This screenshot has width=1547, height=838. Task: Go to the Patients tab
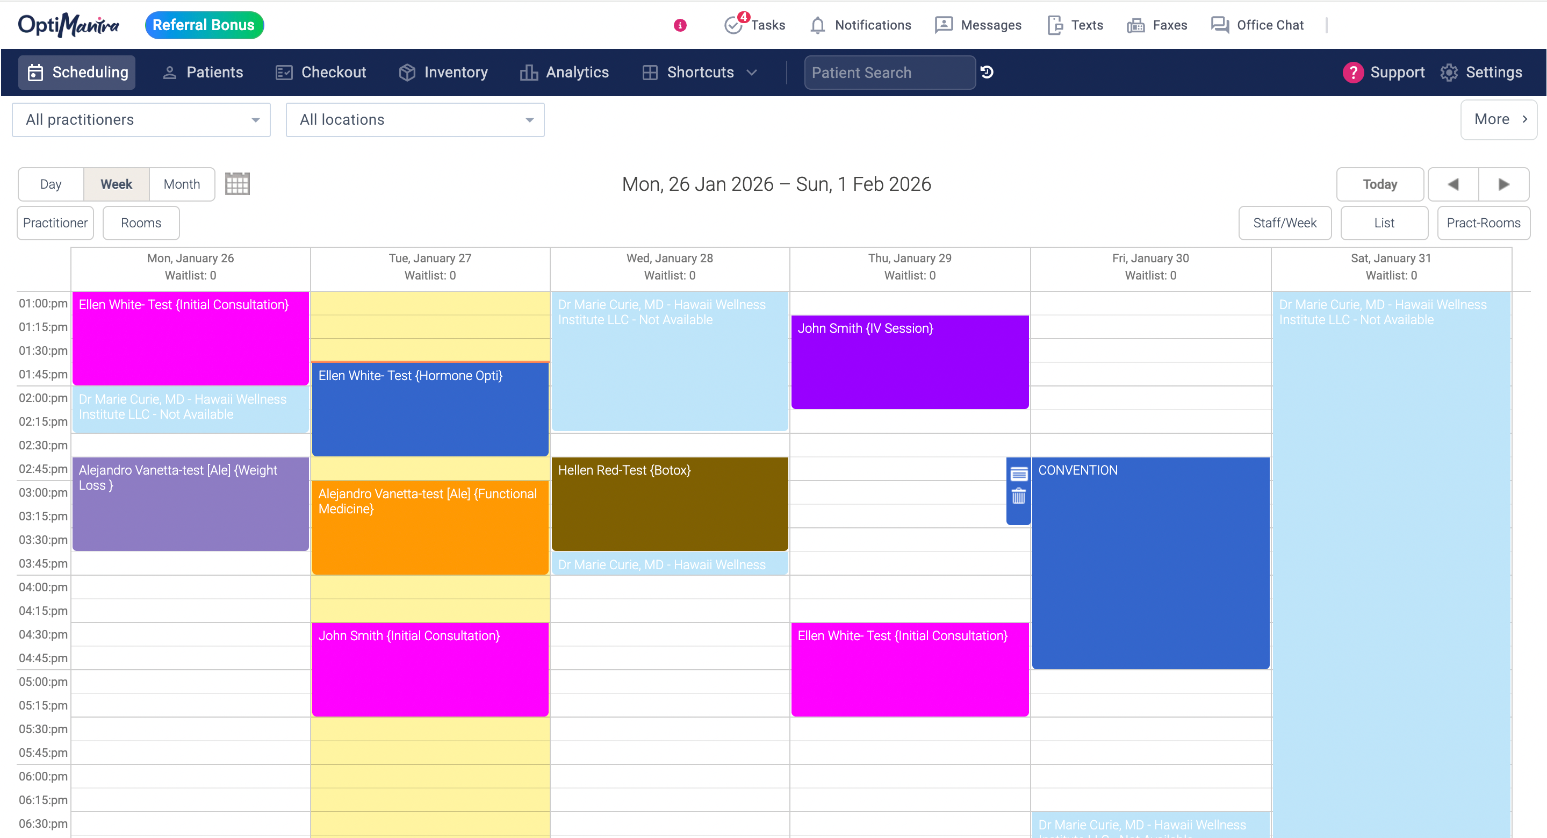click(x=203, y=72)
